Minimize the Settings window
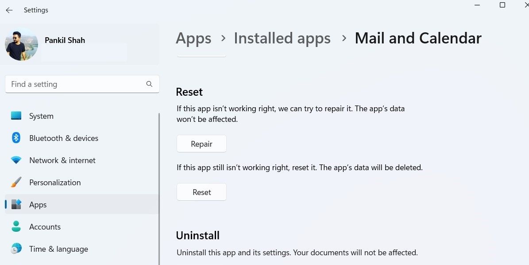The image size is (529, 265). 477,5
